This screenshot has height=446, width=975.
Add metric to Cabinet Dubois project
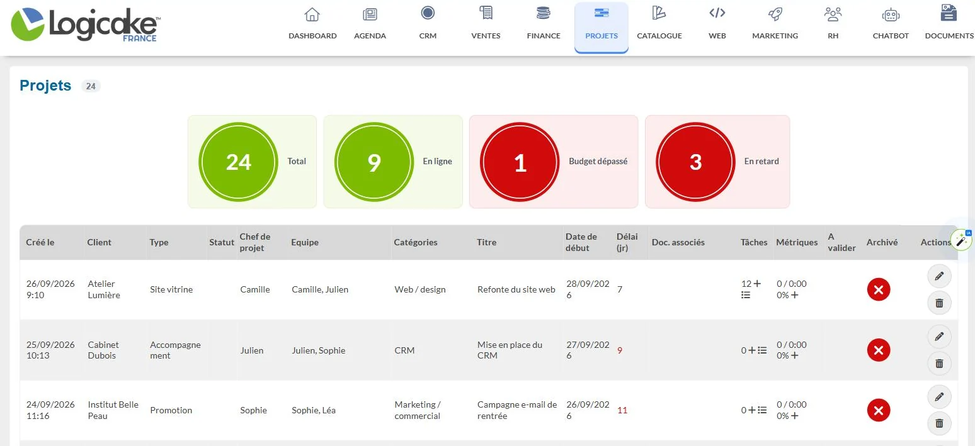click(795, 355)
